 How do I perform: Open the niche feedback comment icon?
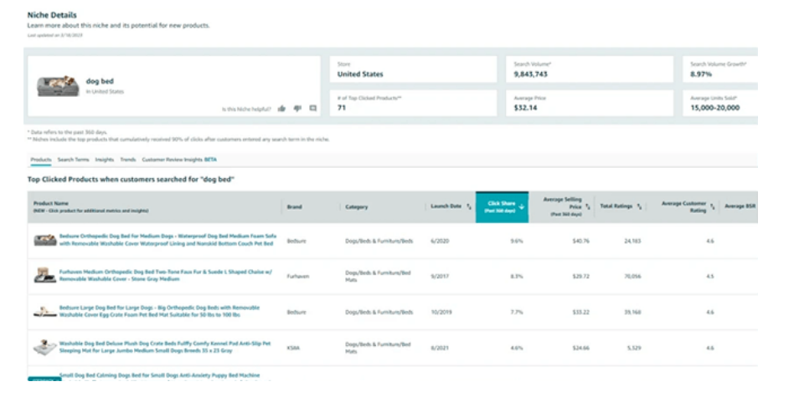coord(313,109)
